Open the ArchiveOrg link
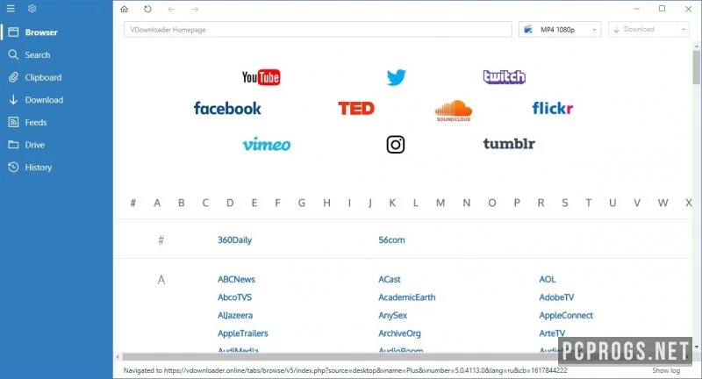 coord(399,333)
